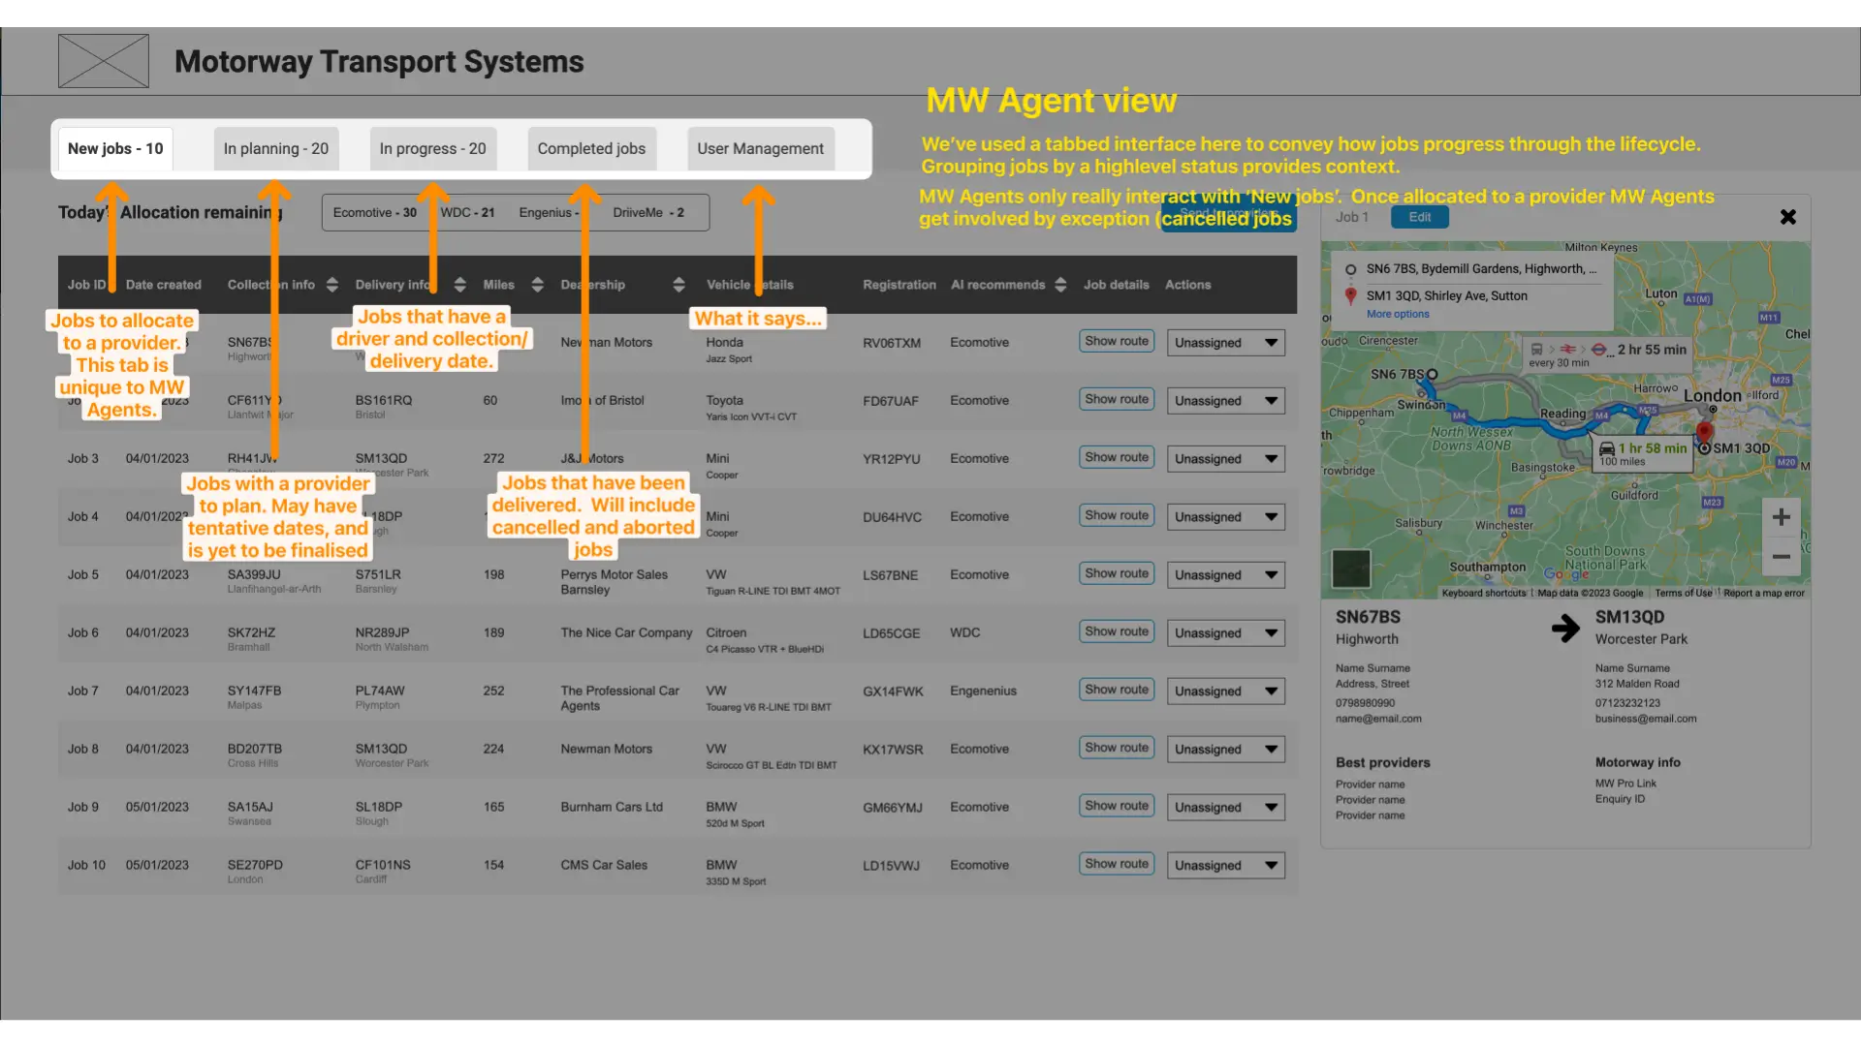Screen dimensions: 1861x1046
Task: Click Report a map error link
Action: 1764,593
